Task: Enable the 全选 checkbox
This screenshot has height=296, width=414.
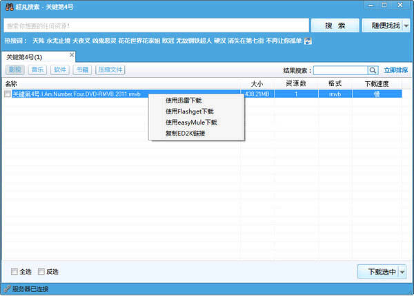Action: pos(15,271)
